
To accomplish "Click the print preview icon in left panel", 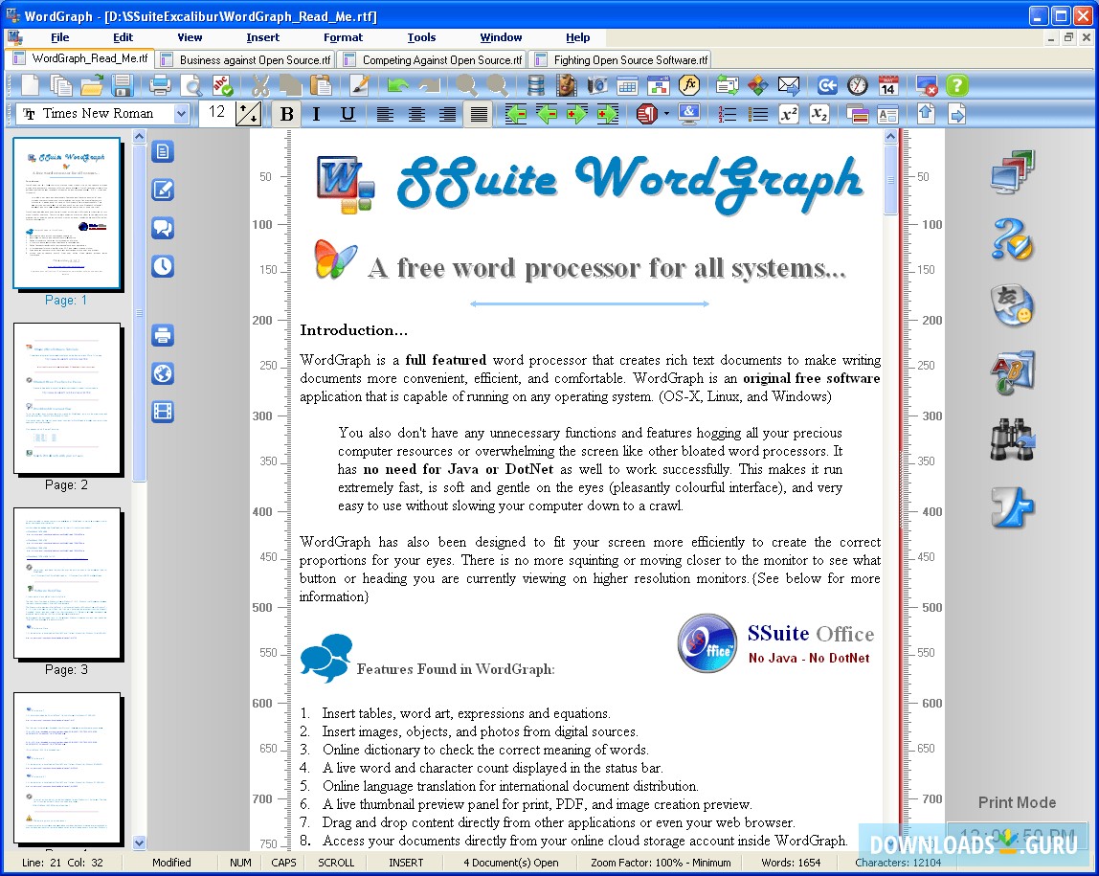I will pyautogui.click(x=162, y=335).
